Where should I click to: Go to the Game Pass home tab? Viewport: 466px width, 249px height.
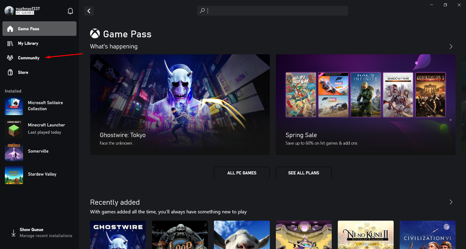(x=39, y=28)
